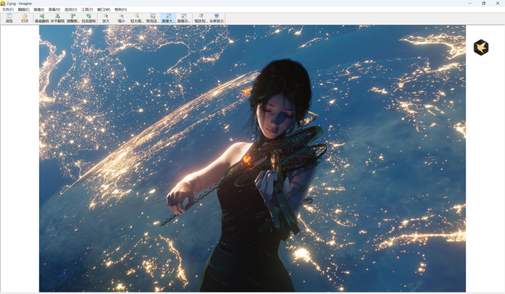Screen dimensions: 505x294
Task: Toggle the highlighted 图像大... fit option
Action: 168,18
